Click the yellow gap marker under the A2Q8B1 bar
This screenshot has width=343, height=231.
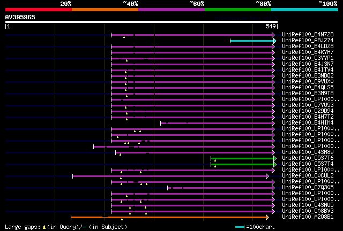point(122,219)
